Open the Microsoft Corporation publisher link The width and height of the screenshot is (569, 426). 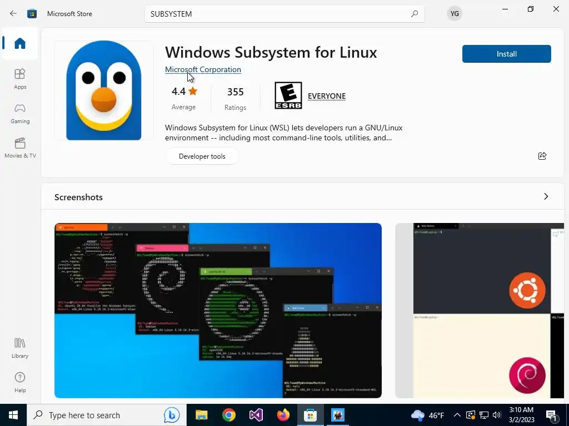point(203,69)
